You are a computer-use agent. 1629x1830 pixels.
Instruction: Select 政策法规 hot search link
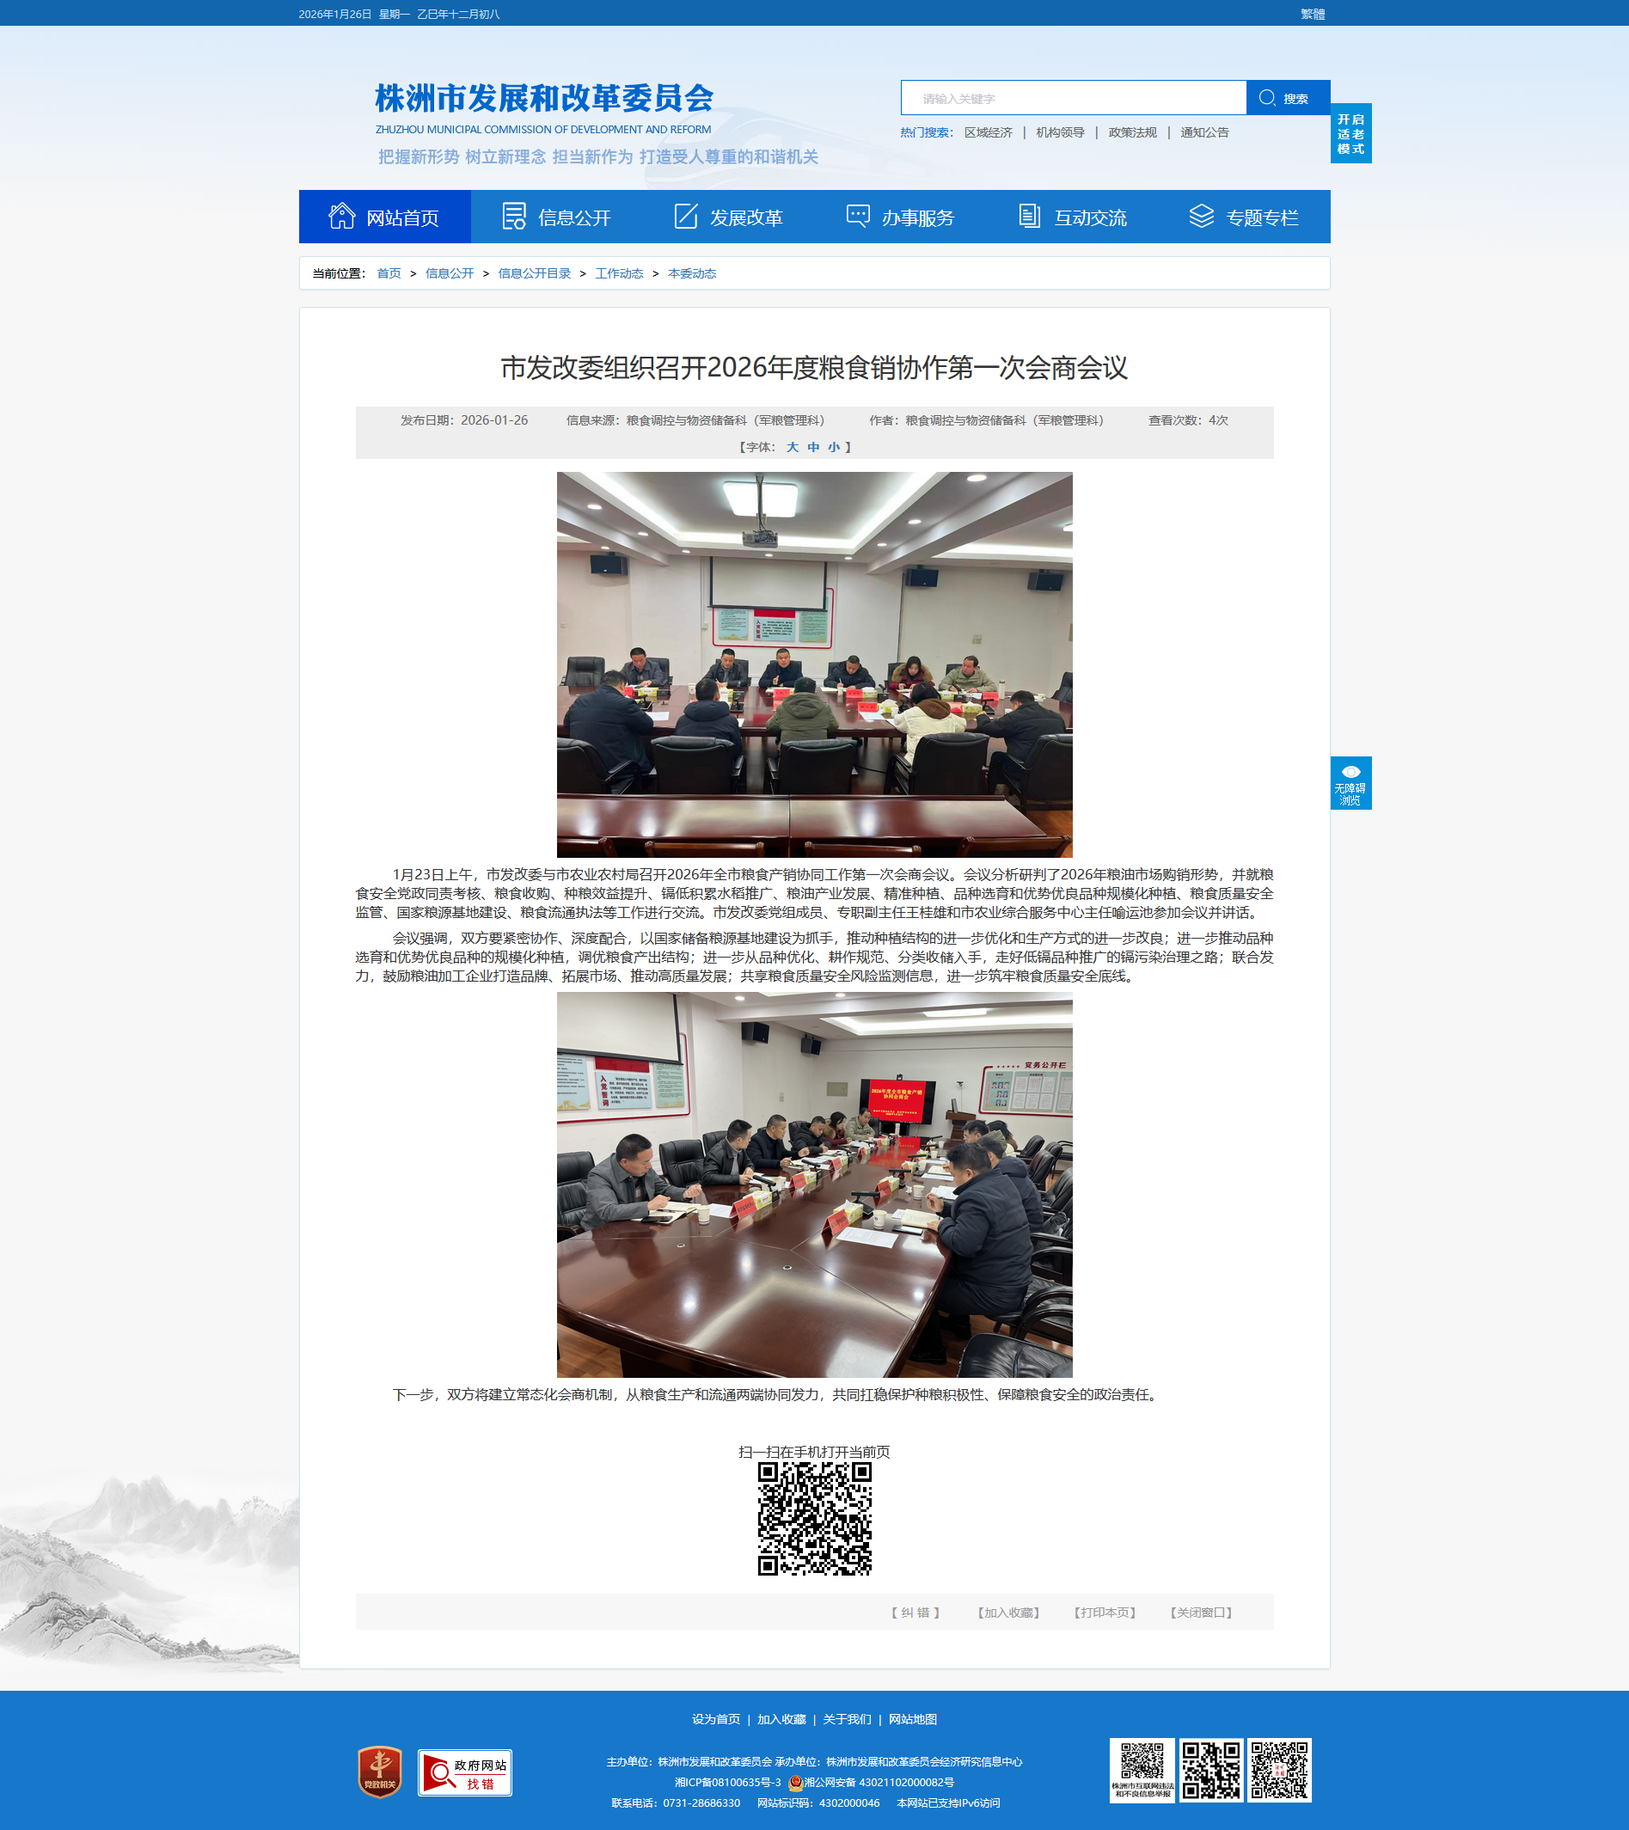1132,132
